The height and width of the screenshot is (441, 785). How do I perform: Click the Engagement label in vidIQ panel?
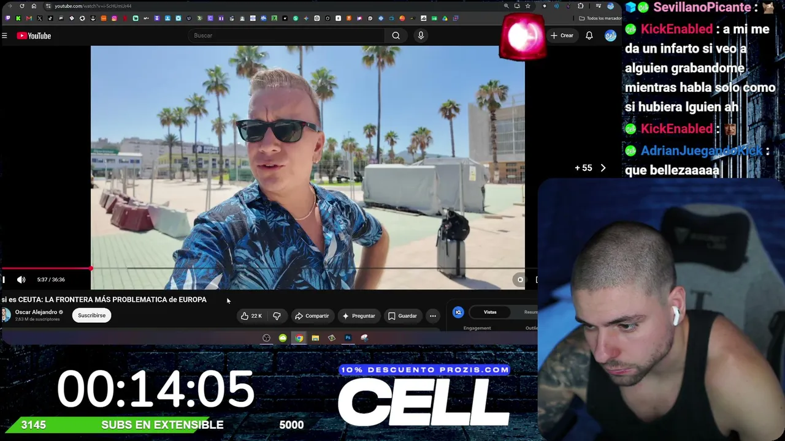[477, 328]
